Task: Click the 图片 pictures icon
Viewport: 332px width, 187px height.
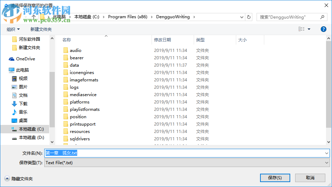Action: (14, 87)
